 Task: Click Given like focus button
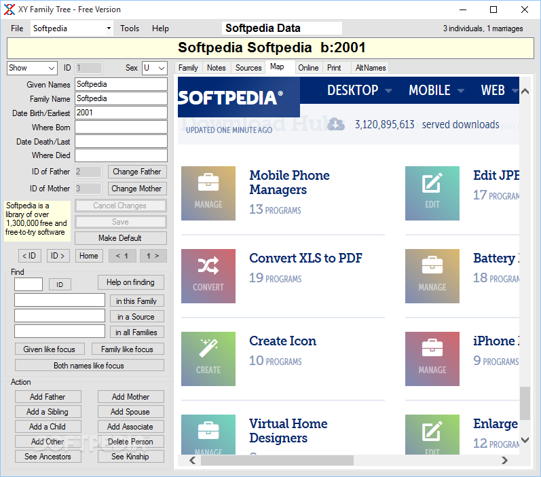coord(50,349)
